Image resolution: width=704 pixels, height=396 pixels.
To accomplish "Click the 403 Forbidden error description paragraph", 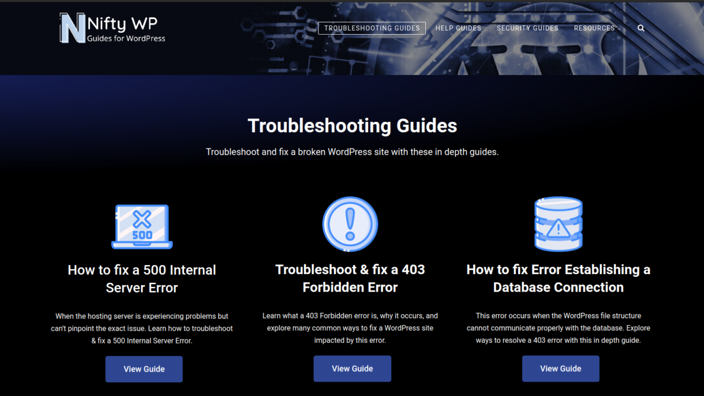I will pos(350,328).
